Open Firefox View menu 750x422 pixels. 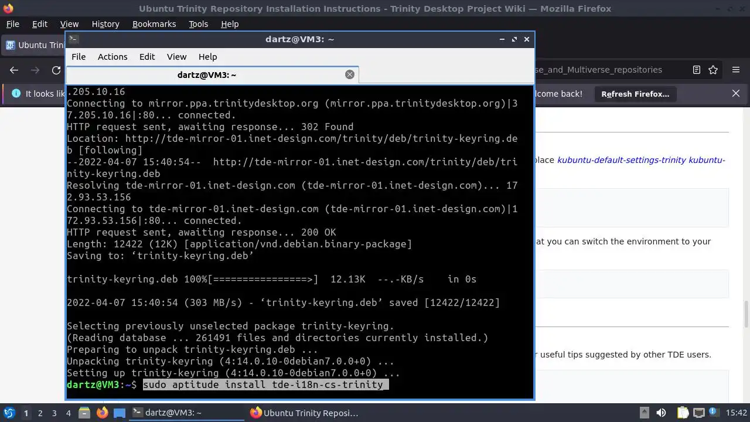click(69, 24)
